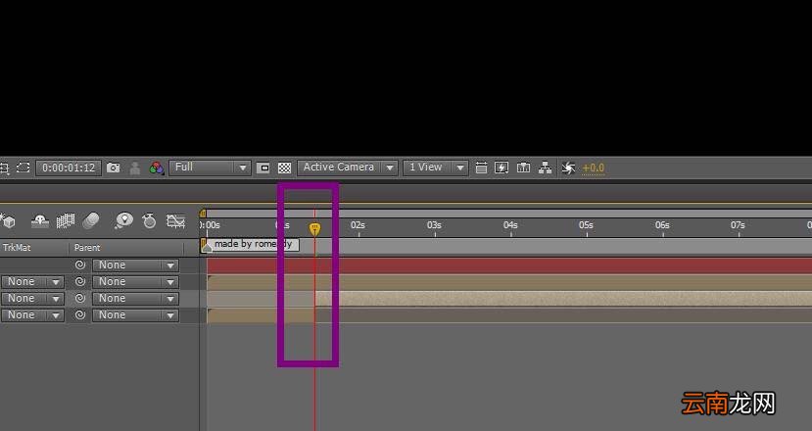
Task: Open Parent None dropdown of third highlighted layer
Action: pos(136,299)
